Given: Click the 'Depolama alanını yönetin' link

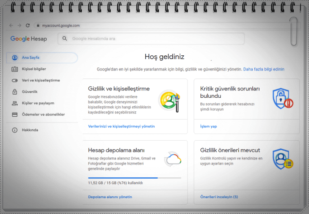Looking at the screenshot, I should pos(110,197).
